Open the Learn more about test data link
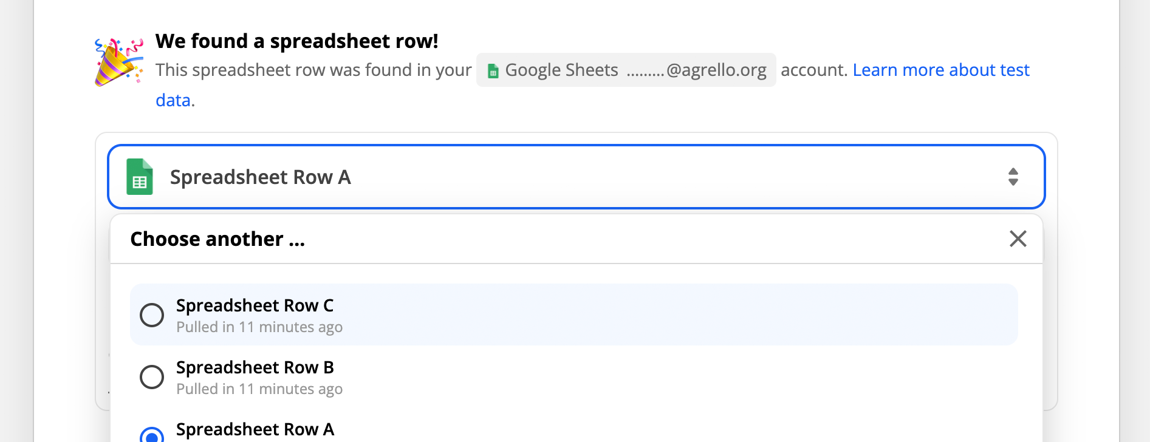 (x=941, y=70)
